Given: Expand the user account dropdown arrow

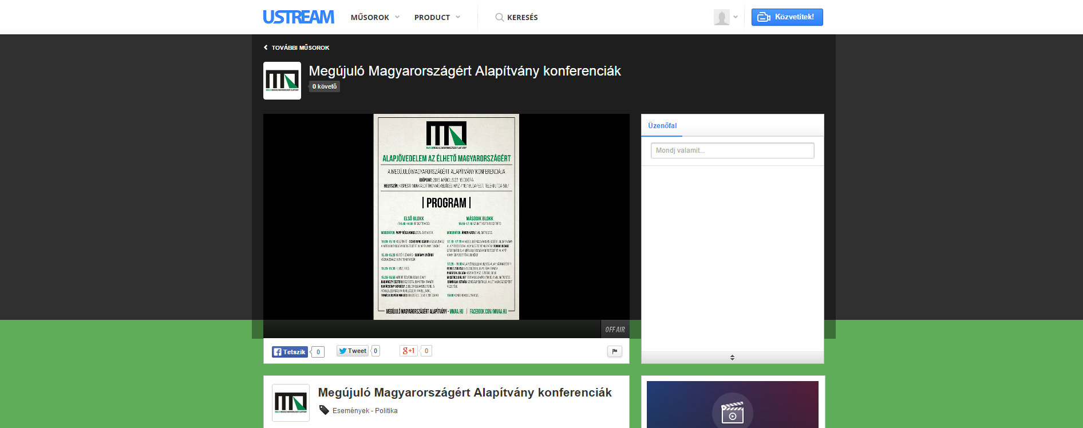Looking at the screenshot, I should 736,17.
